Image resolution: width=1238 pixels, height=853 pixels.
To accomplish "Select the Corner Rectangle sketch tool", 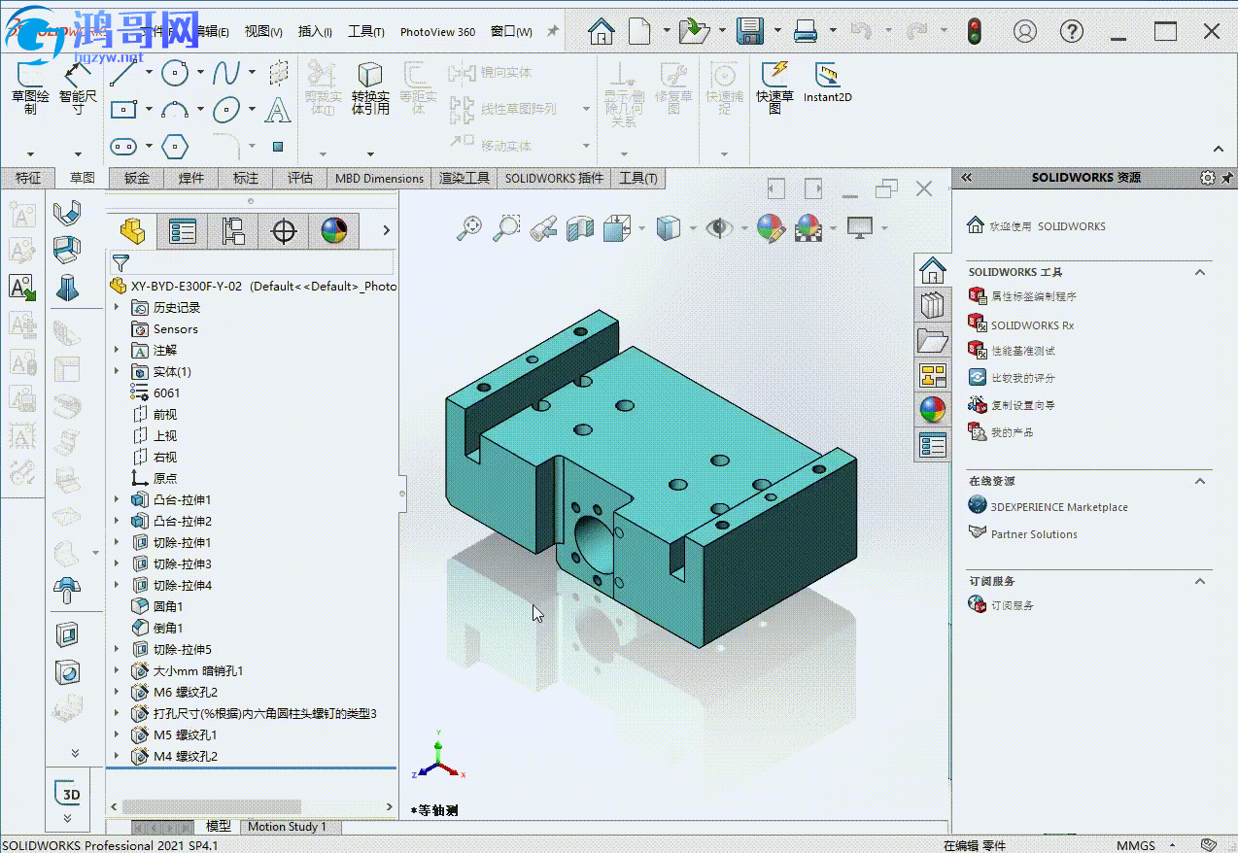I will 123,109.
